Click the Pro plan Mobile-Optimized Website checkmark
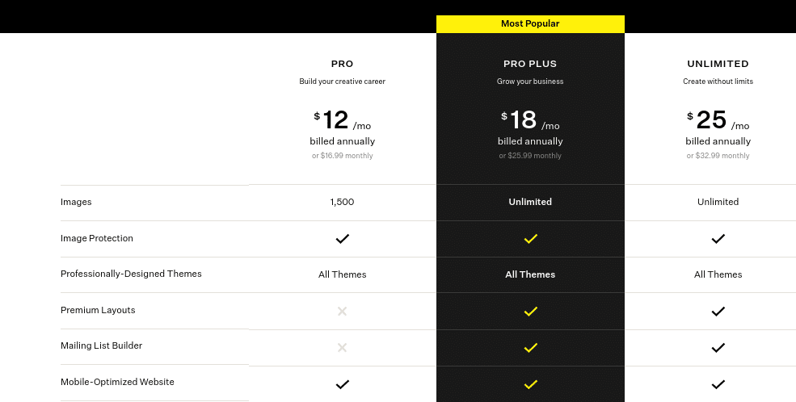Viewport: 796px width, 402px height. click(x=342, y=384)
